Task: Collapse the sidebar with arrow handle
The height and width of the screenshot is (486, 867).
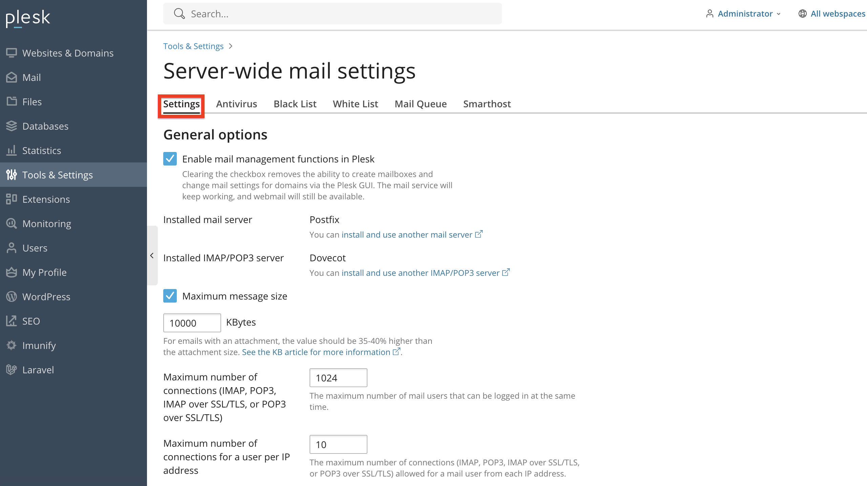Action: coord(152,256)
